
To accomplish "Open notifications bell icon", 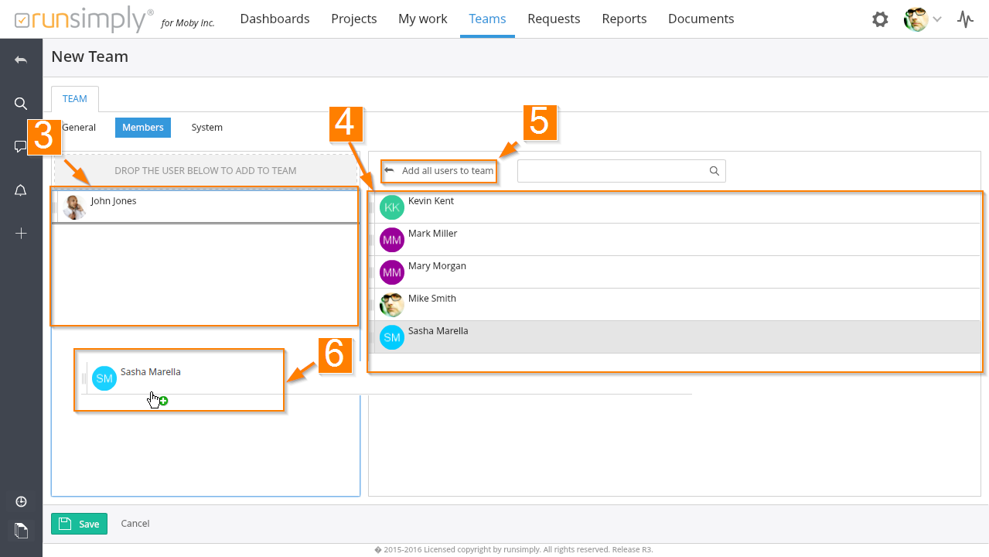I will coord(21,190).
